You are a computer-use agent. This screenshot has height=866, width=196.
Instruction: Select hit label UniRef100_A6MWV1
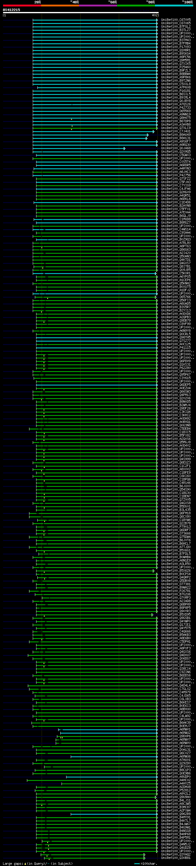[x=176, y=730]
